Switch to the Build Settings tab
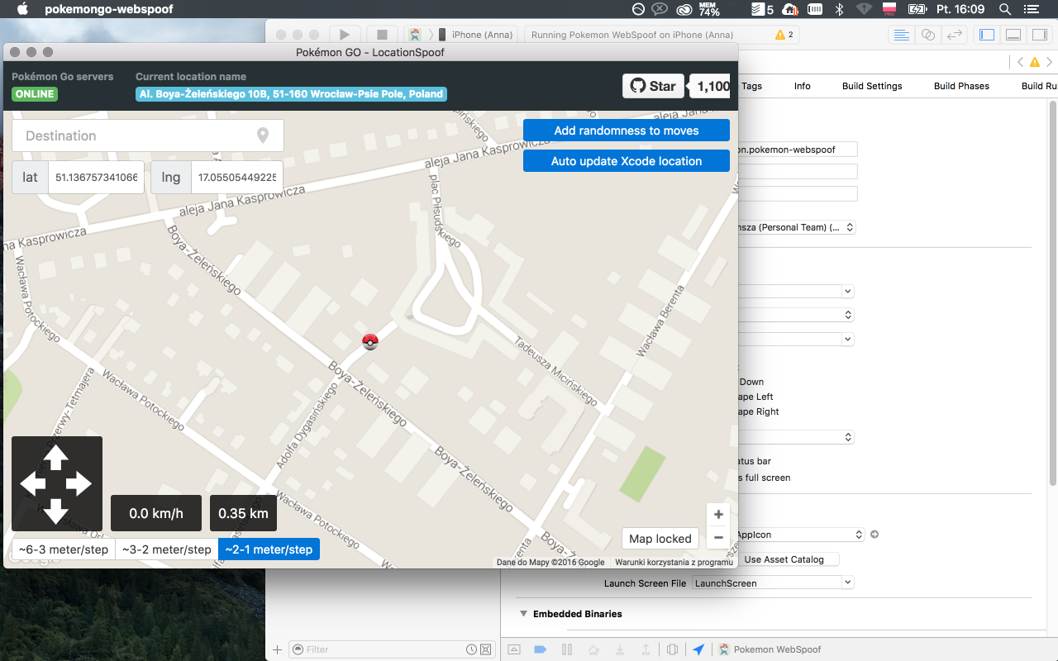 (872, 86)
